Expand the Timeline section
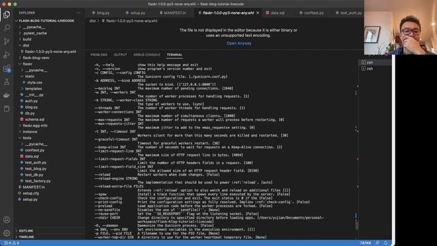The width and height of the screenshot is (437, 246). point(26,237)
